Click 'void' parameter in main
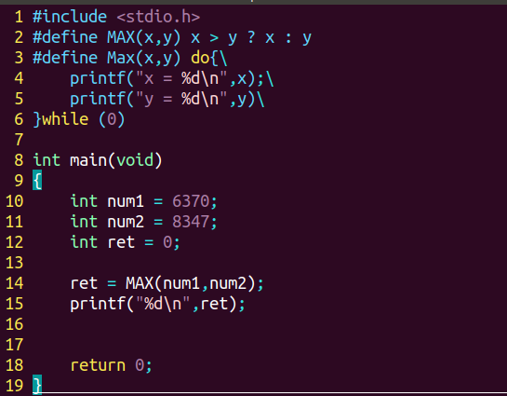 click(x=135, y=160)
